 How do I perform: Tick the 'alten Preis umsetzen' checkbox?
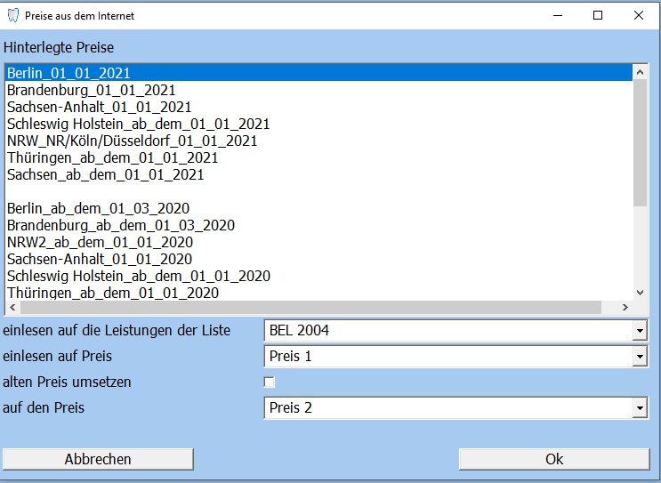pyautogui.click(x=270, y=382)
